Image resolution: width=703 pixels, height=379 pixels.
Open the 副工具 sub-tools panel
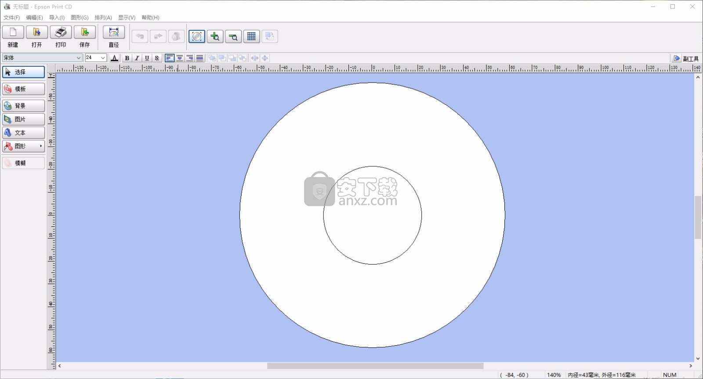[x=685, y=58]
